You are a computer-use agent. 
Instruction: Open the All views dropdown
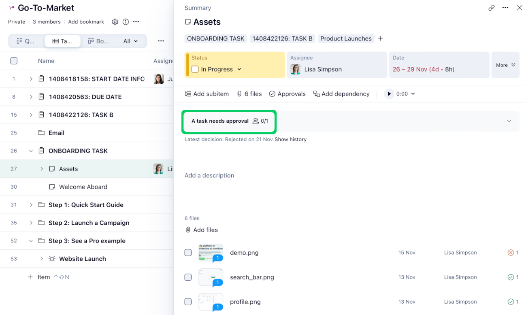pos(130,41)
